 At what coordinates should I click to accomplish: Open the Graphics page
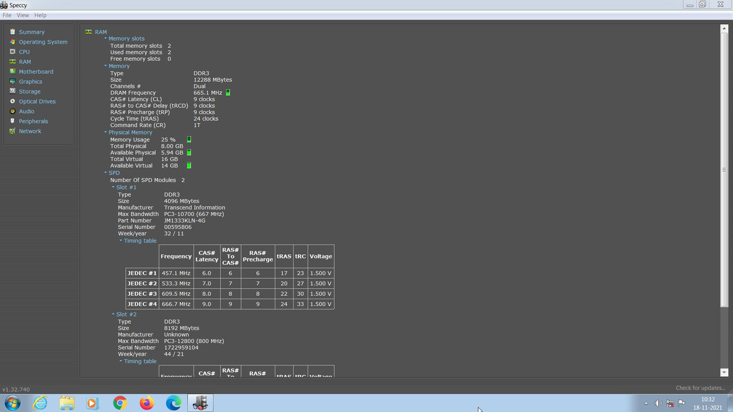pyautogui.click(x=30, y=81)
